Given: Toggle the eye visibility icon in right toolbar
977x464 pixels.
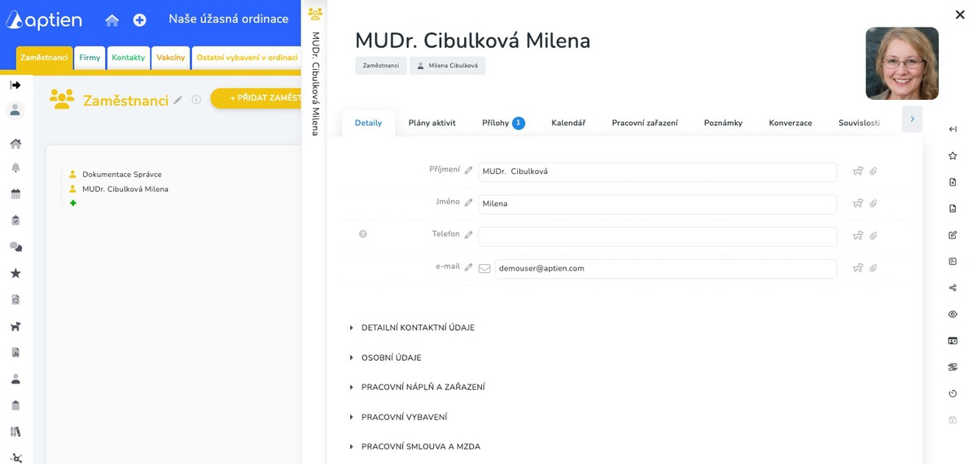Looking at the screenshot, I should pos(953,314).
